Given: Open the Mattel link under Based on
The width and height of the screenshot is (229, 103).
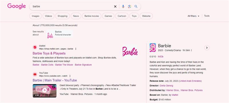Looking at the screenshot, I should pos(175,95).
